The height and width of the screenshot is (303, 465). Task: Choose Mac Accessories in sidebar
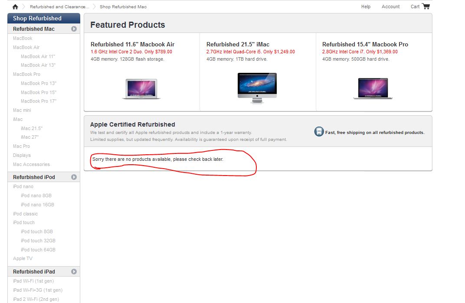tap(31, 164)
